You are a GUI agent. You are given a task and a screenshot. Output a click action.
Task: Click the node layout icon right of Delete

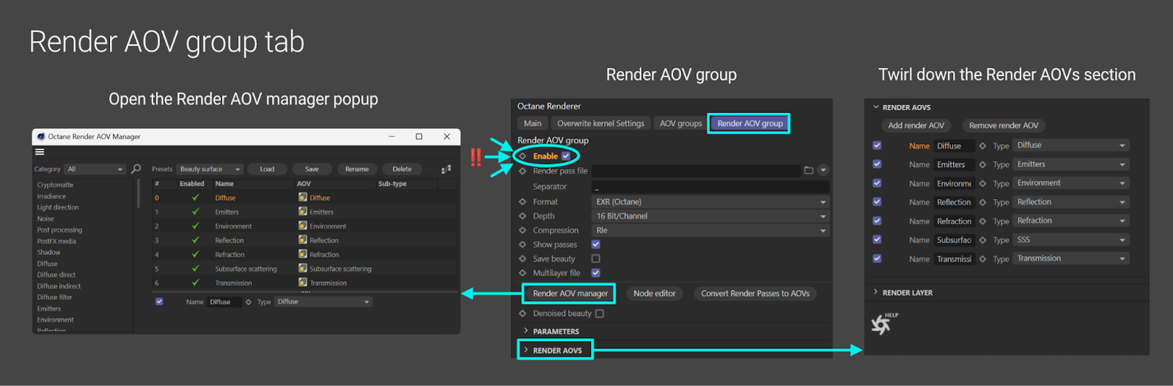click(446, 169)
